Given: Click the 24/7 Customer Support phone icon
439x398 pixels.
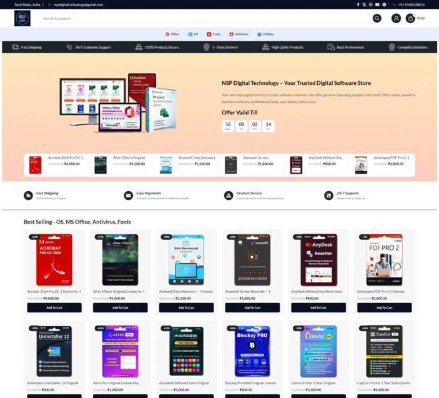Looking at the screenshot, I should [69, 47].
